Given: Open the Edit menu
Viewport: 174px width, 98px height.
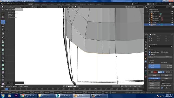Looking at the screenshot, I should [8, 4].
